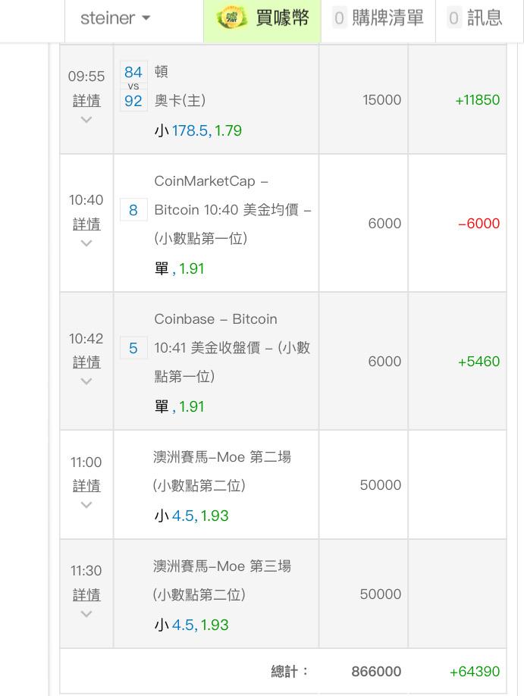This screenshot has width=524, height=696.
Task: Click the result box showing 5
Action: [x=133, y=348]
